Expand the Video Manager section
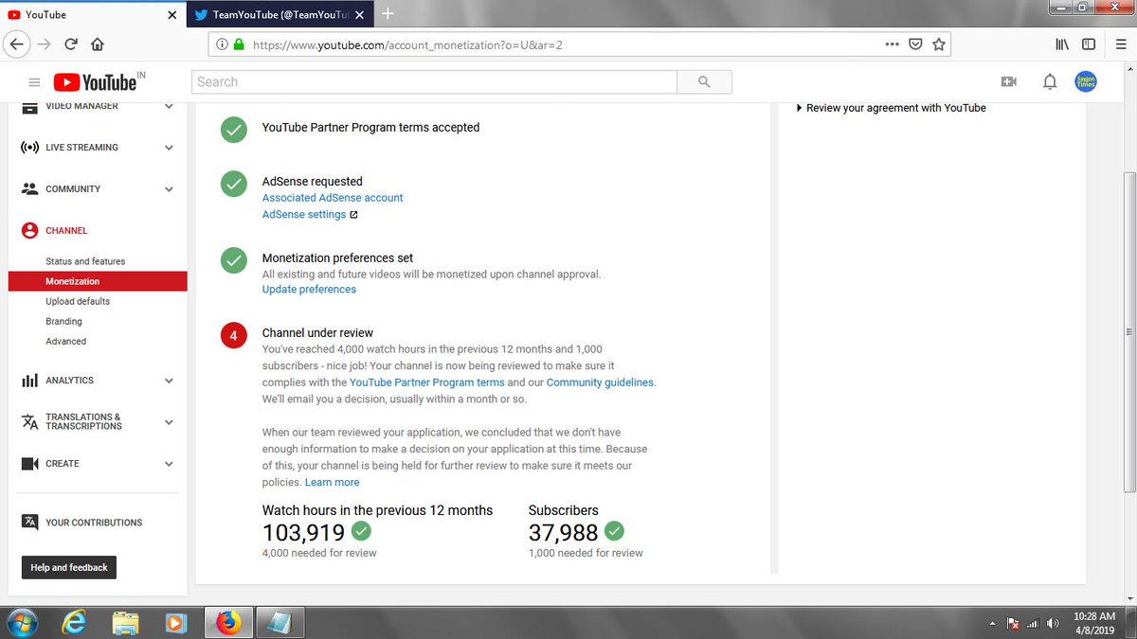The image size is (1137, 639). click(x=169, y=106)
